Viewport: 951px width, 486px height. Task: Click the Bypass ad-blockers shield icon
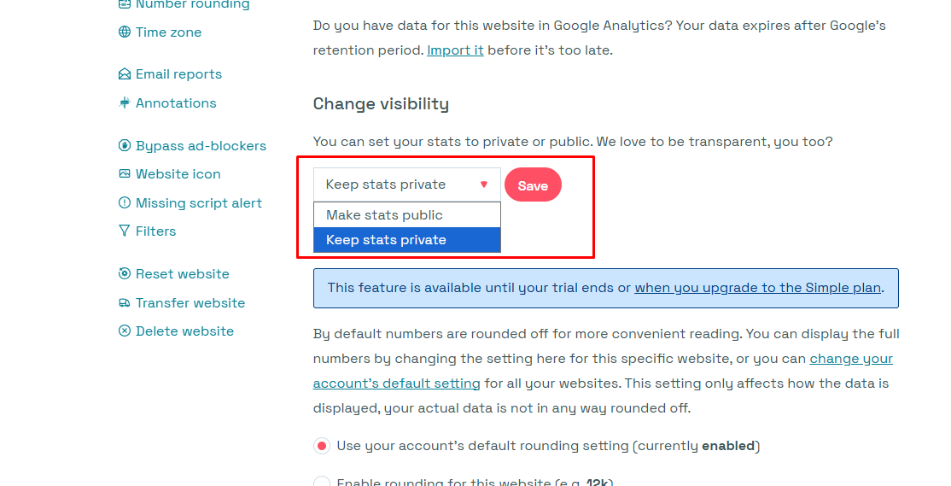click(125, 146)
